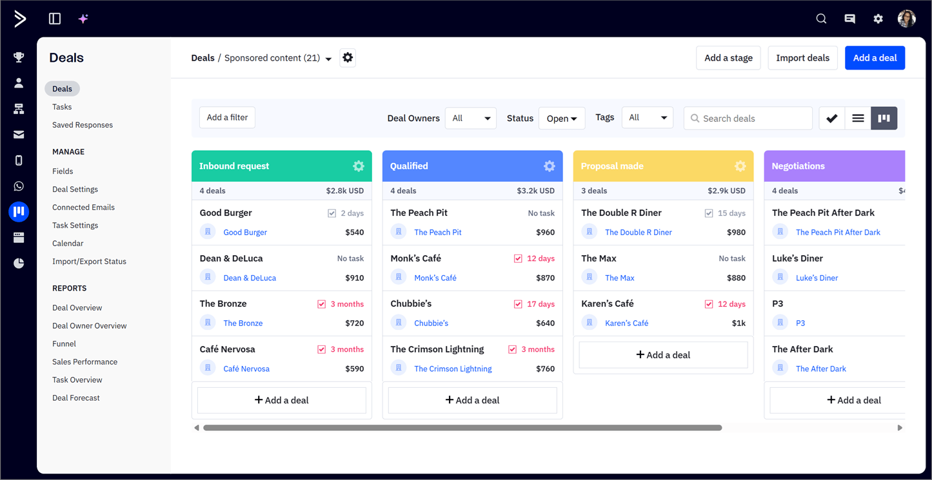Open The Max deal card title
Screen dimensions: 932x480
[x=599, y=258]
